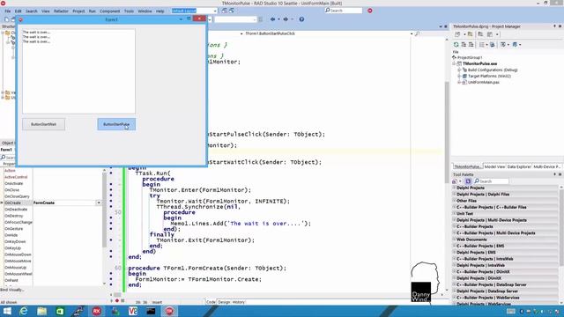
Task: Pin the Project Manager panel
Action: tap(554, 26)
